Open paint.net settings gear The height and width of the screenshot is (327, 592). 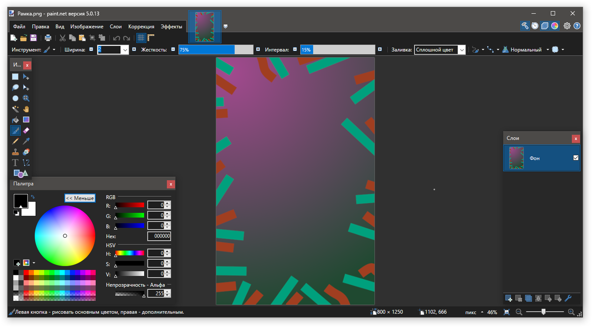pos(567,26)
